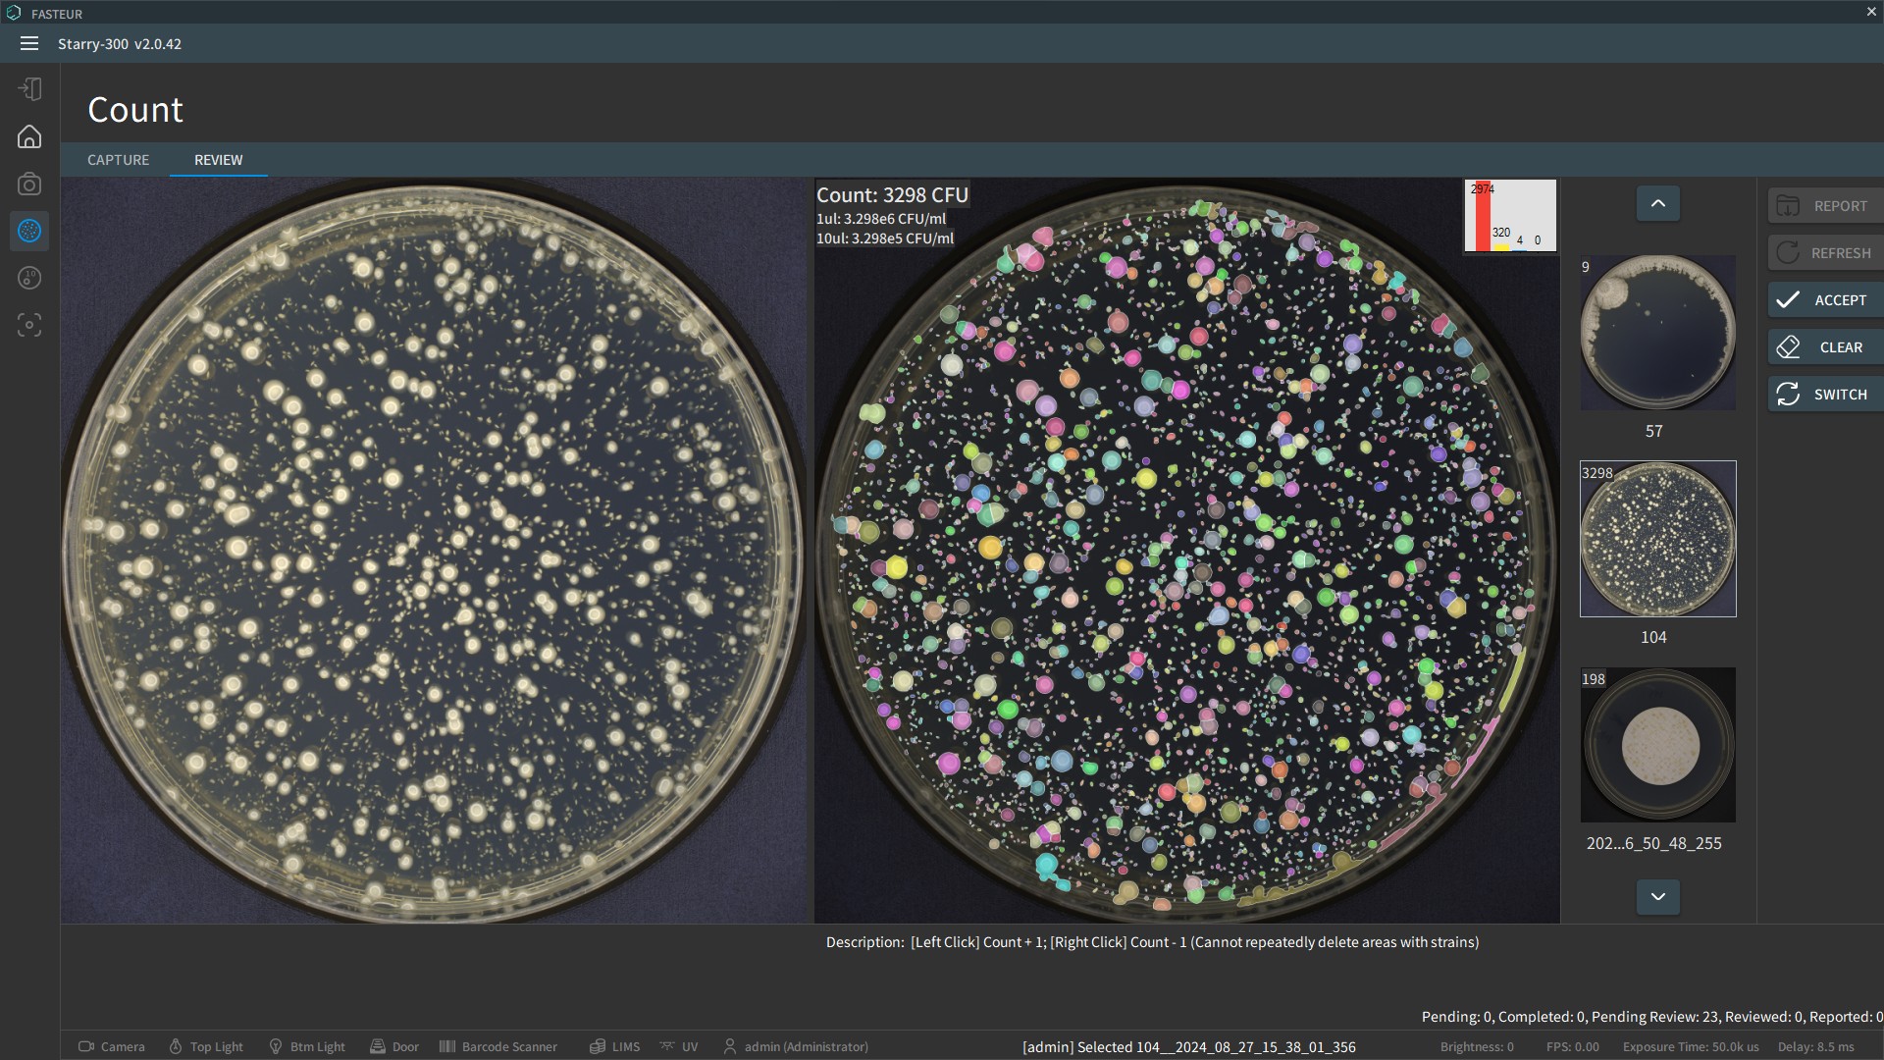
Task: Click the focus/scan frame sidebar icon
Action: pyautogui.click(x=29, y=325)
